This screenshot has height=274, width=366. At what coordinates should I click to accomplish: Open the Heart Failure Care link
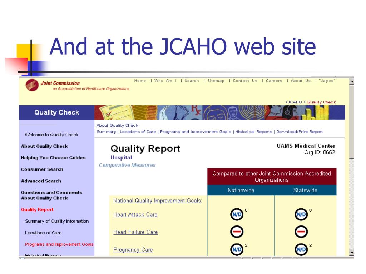click(x=135, y=232)
